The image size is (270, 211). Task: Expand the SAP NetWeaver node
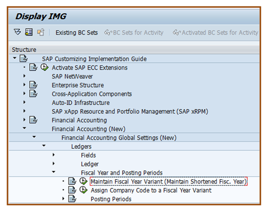coord(24,76)
